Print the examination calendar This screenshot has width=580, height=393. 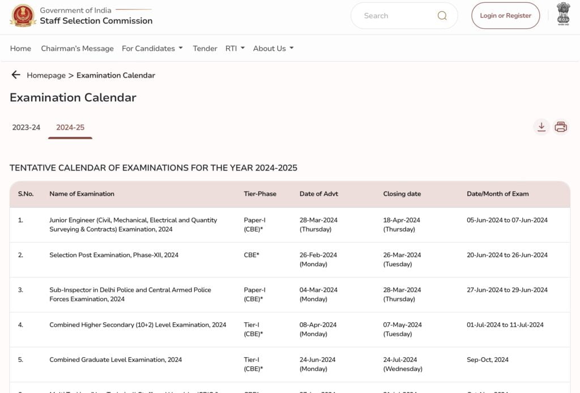pos(561,127)
